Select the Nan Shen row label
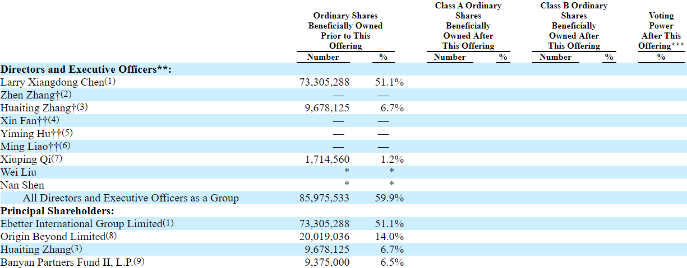The image size is (687, 268). (22, 185)
